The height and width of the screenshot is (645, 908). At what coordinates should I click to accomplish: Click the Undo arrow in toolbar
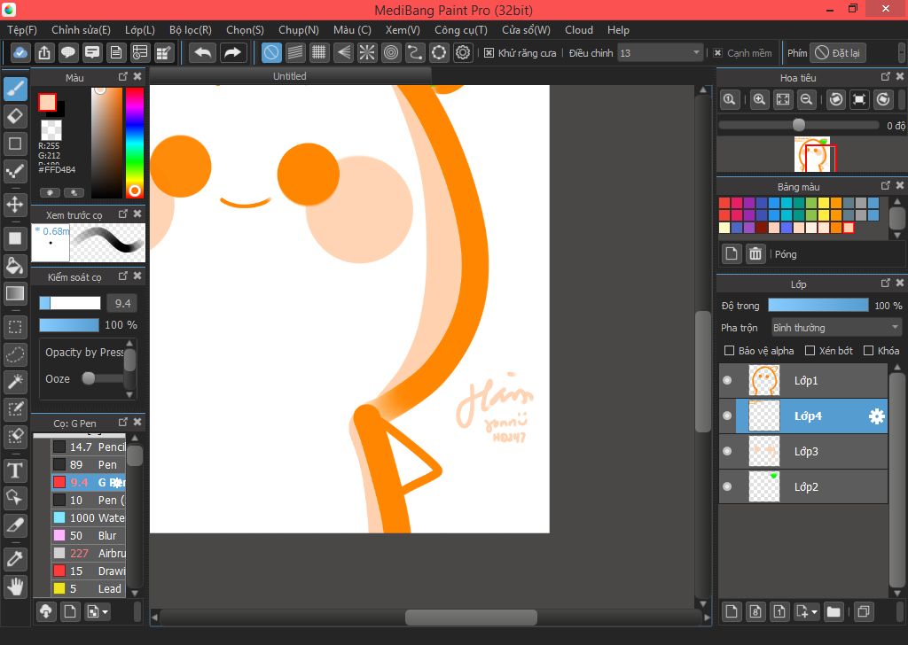point(203,53)
